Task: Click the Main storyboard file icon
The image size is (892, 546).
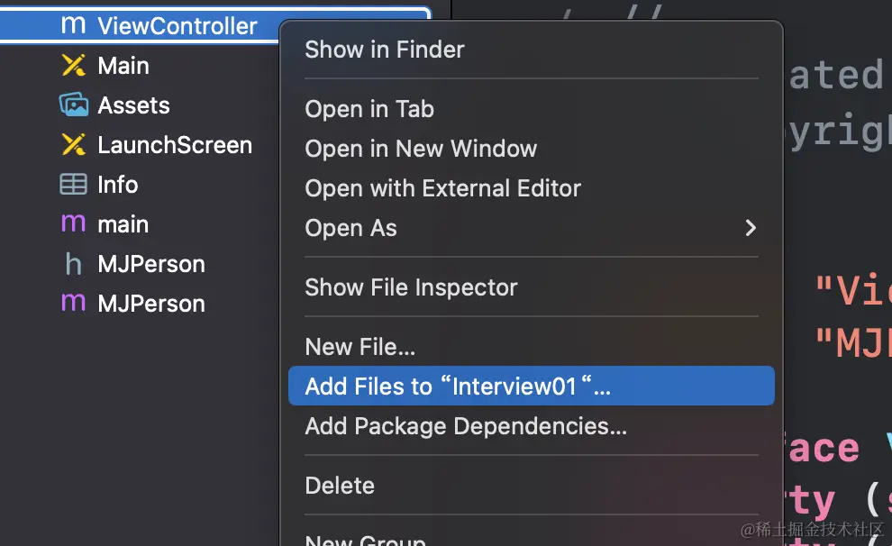Action: coord(73,66)
